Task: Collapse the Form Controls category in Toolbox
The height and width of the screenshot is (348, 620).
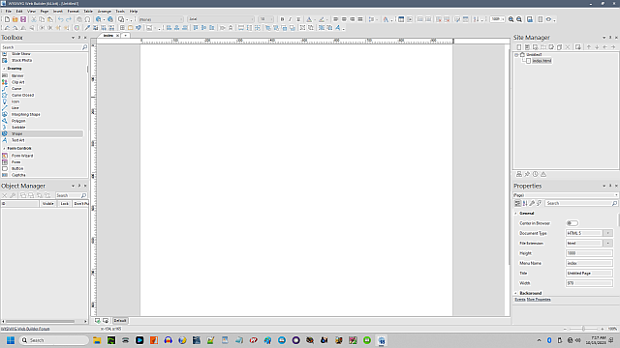Action: [4, 148]
